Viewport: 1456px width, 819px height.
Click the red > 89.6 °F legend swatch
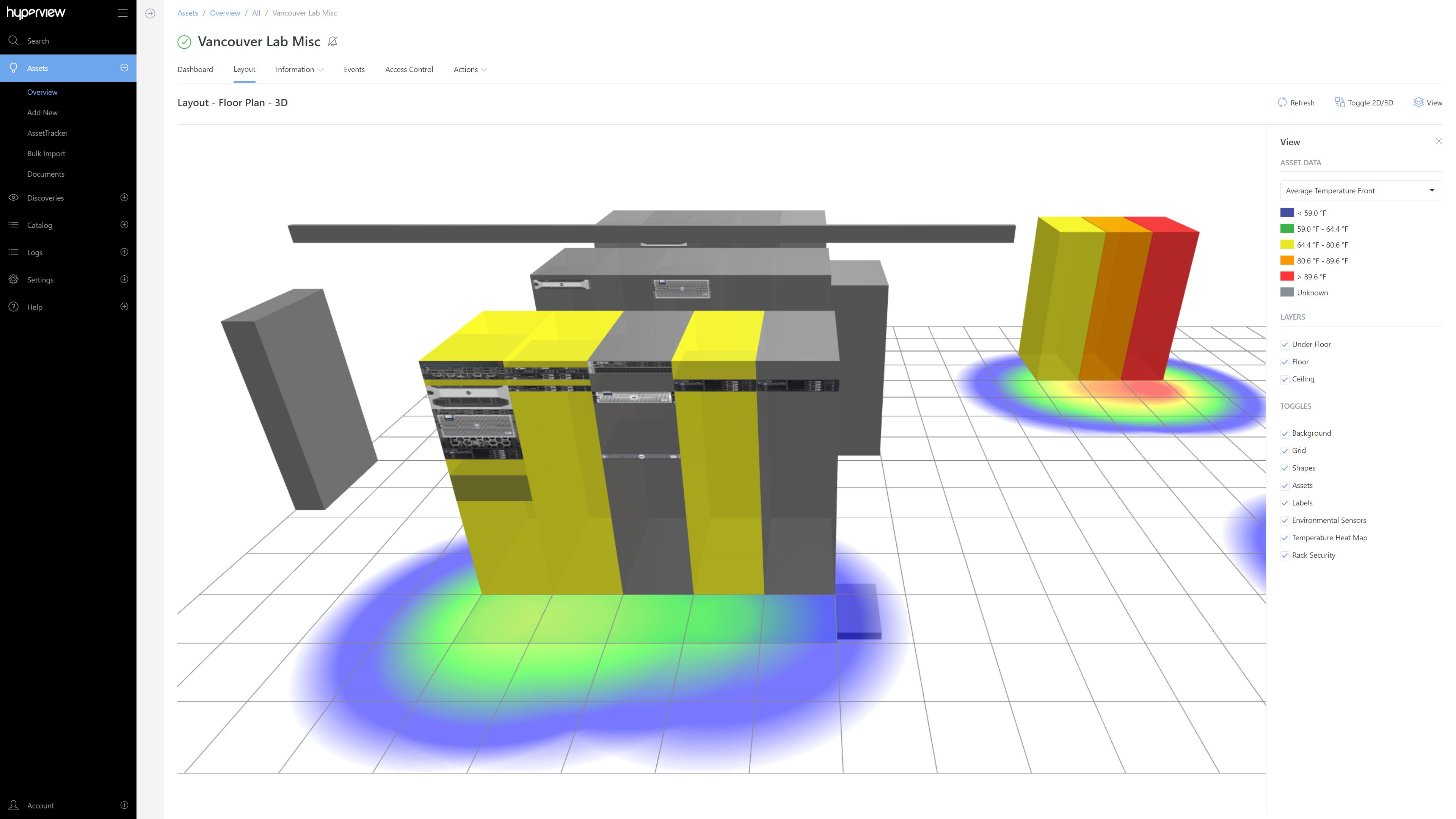[x=1287, y=276]
